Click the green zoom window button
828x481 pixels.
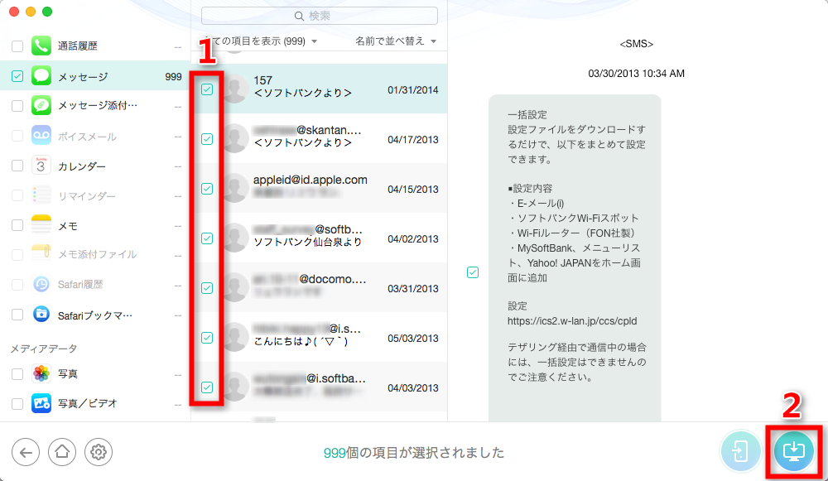47,12
